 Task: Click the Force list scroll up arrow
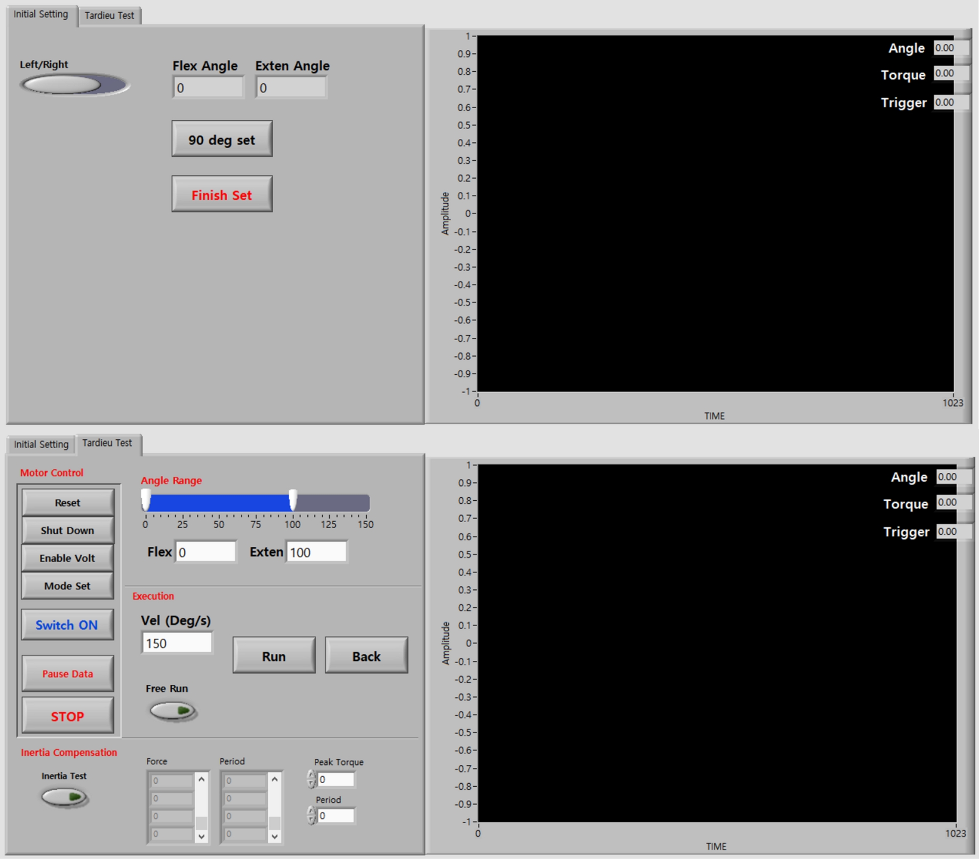[202, 779]
